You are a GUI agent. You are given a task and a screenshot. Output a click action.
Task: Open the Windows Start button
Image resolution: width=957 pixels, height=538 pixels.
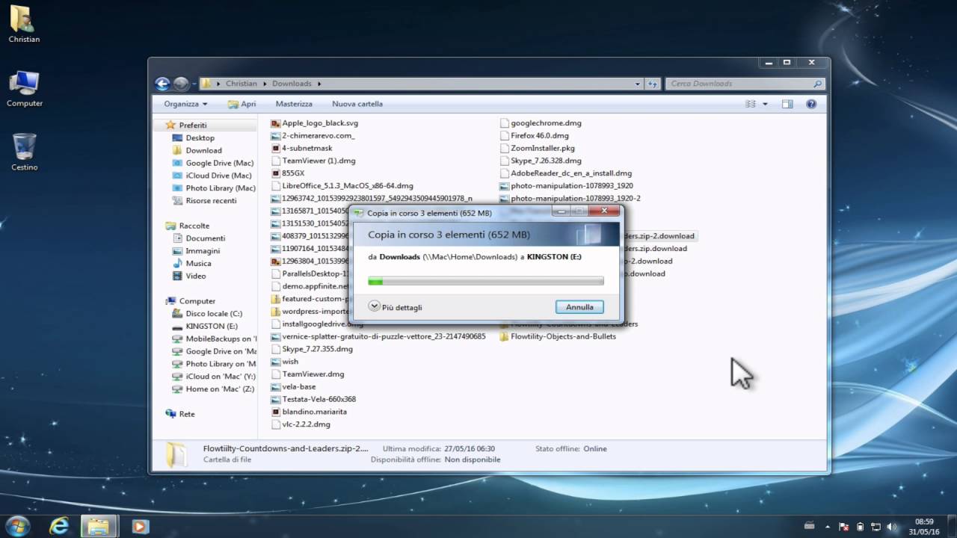17,525
